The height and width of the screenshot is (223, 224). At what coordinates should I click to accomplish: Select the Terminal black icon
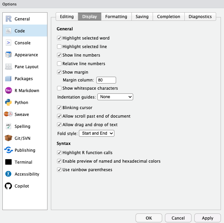9,162
